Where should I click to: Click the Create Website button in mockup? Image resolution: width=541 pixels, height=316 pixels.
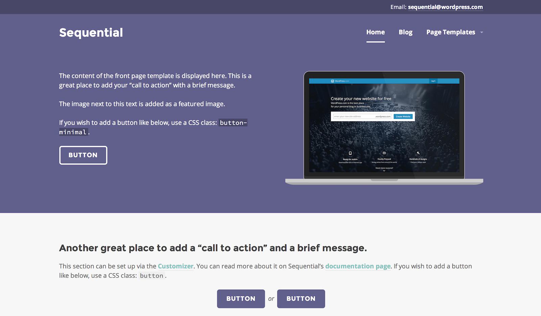click(x=403, y=117)
